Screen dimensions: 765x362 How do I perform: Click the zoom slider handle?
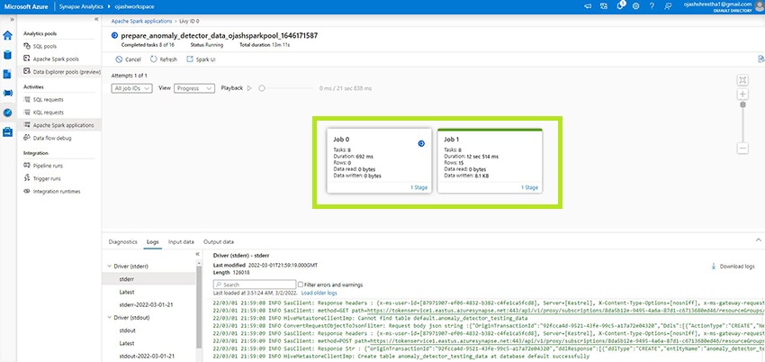coord(742,104)
